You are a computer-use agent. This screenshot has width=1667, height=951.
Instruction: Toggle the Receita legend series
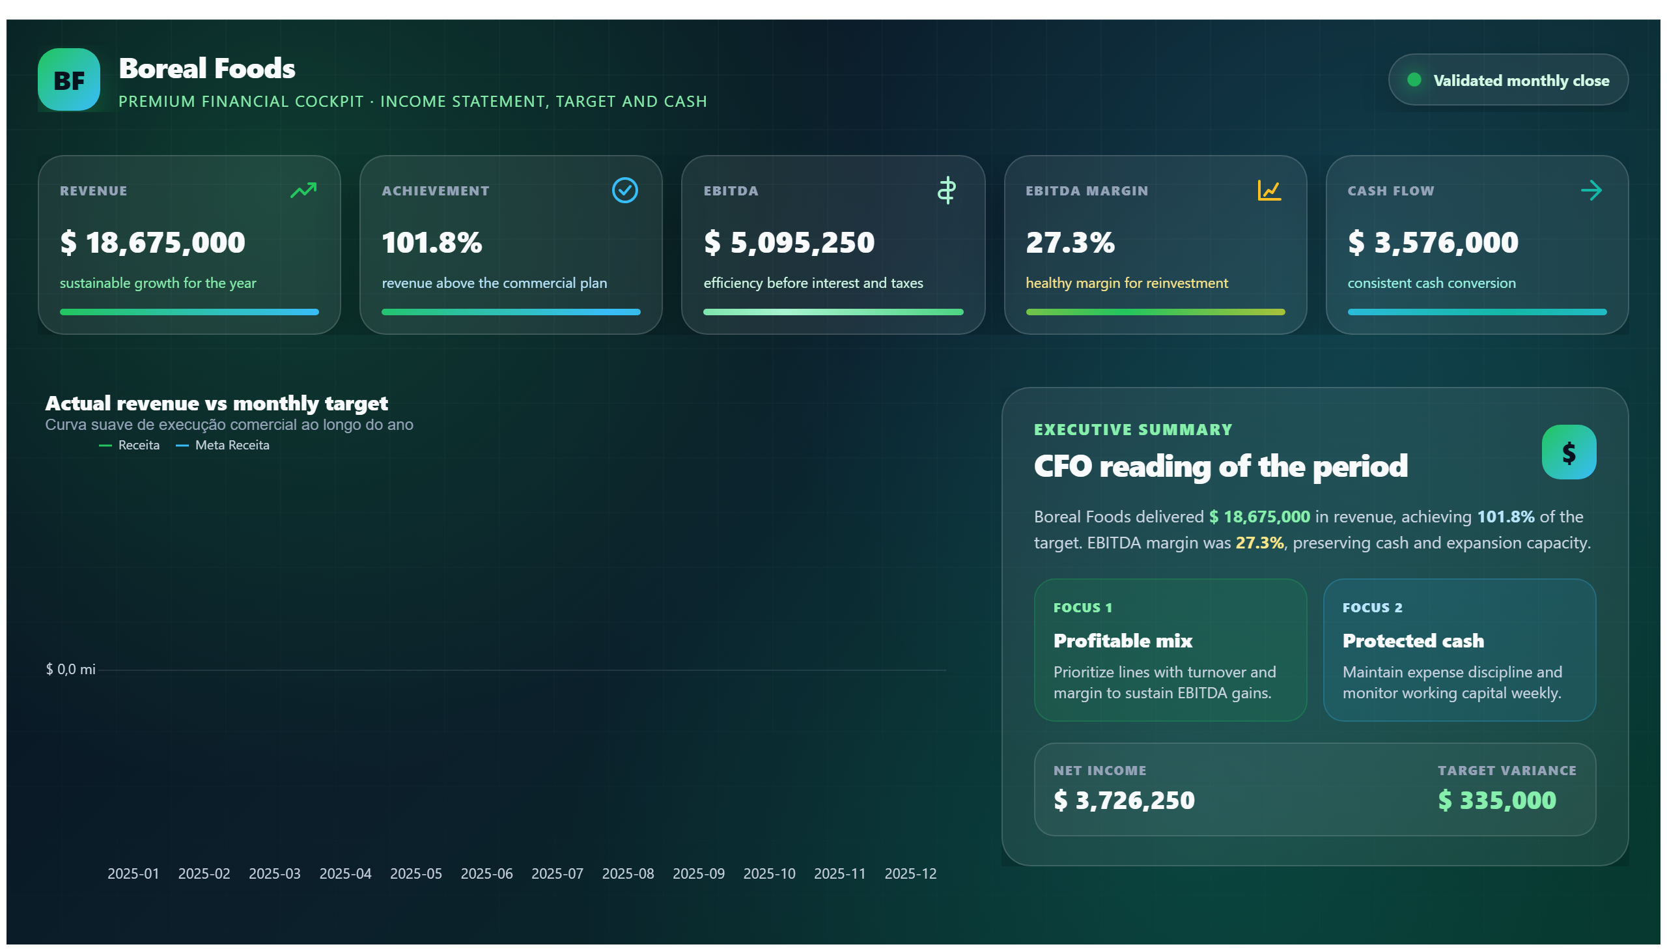pyautogui.click(x=130, y=445)
